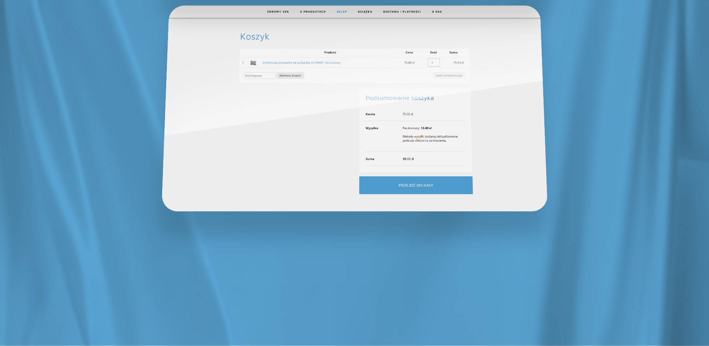Click the Produkt column header

tap(330, 52)
